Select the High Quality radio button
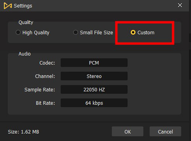 tap(18, 32)
